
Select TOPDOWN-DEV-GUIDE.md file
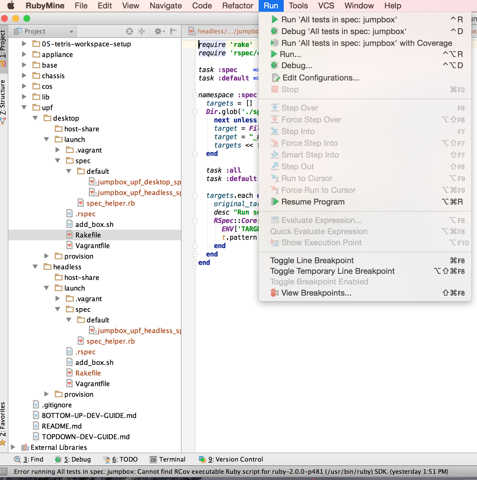86,437
